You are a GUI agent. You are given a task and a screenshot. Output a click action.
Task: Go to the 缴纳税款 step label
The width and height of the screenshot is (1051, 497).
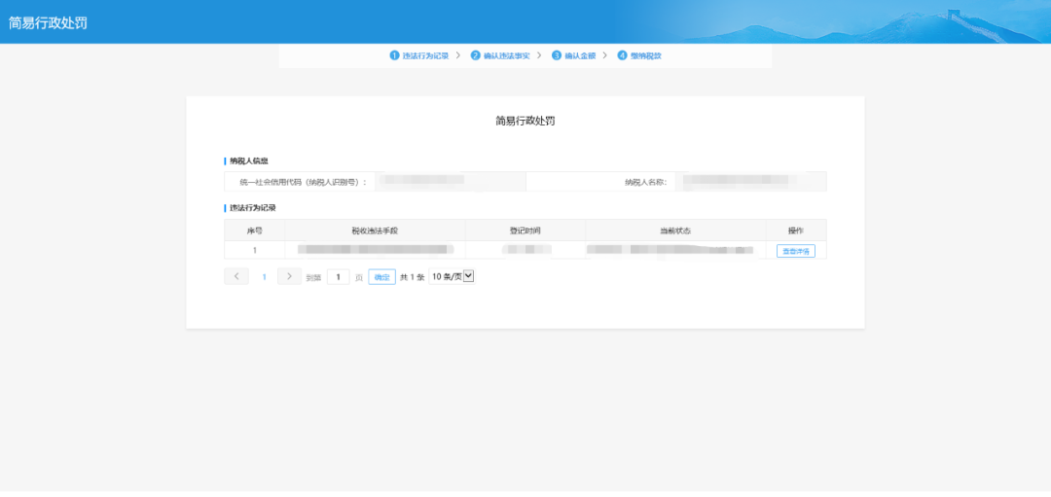(x=646, y=55)
